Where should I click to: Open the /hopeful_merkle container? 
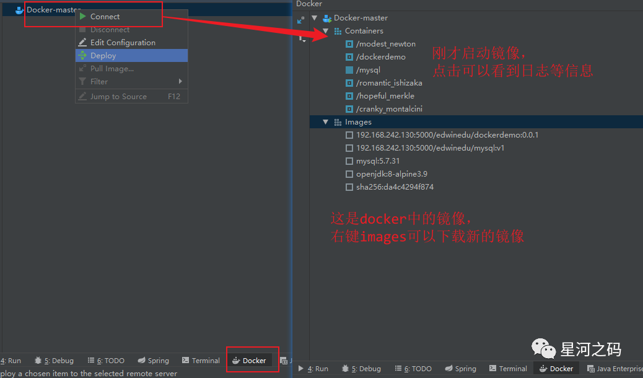385,96
